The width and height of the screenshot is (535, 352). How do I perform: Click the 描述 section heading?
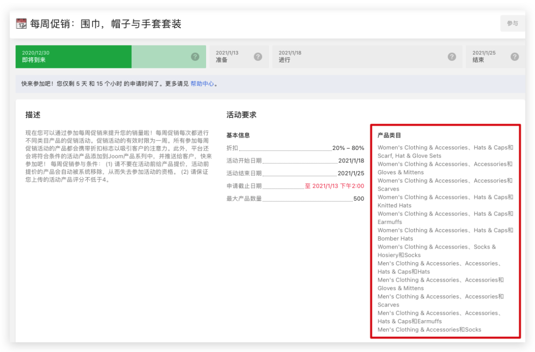[x=33, y=115]
